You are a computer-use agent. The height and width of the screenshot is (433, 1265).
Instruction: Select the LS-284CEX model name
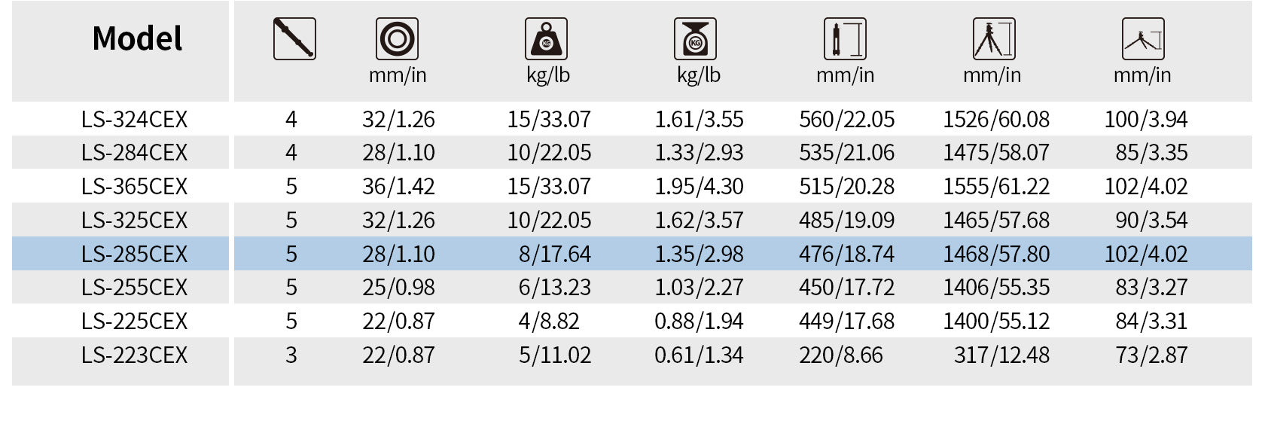point(134,153)
